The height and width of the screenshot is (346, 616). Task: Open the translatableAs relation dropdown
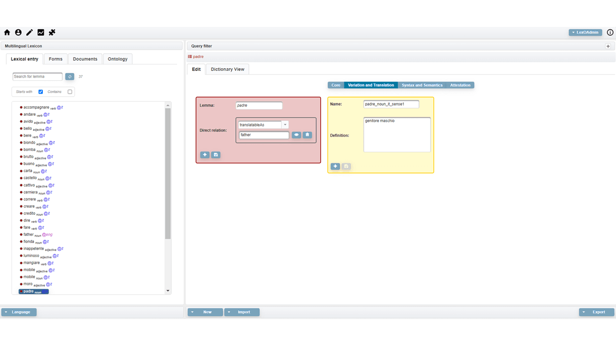(285, 125)
